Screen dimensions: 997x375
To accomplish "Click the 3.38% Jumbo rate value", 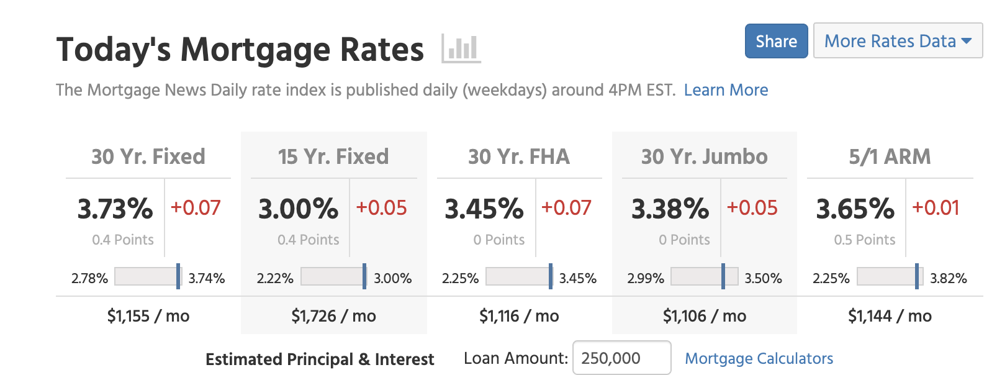I will 670,209.
